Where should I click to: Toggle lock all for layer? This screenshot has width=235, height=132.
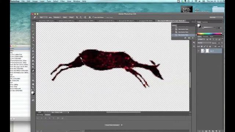point(210,47)
